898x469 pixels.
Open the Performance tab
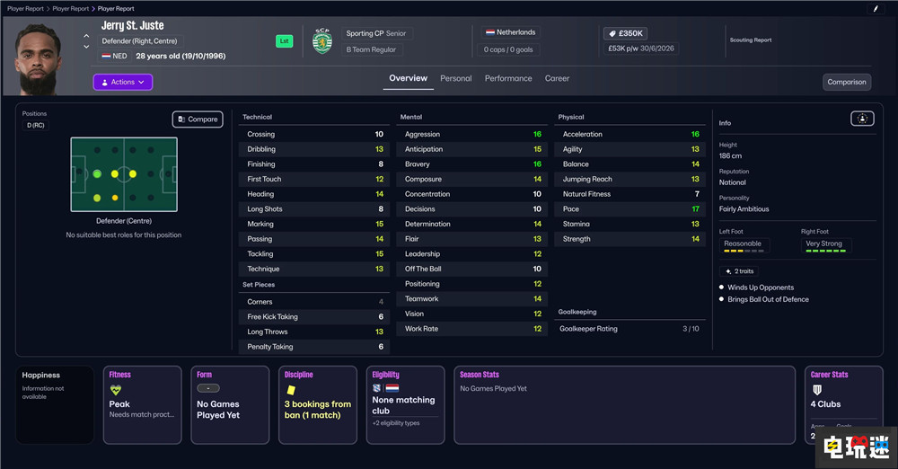(x=508, y=79)
